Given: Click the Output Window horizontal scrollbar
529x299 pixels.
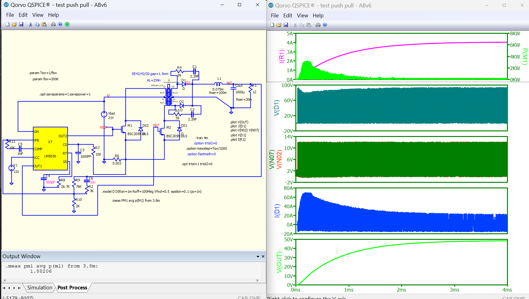Looking at the screenshot, I should coord(131,280).
